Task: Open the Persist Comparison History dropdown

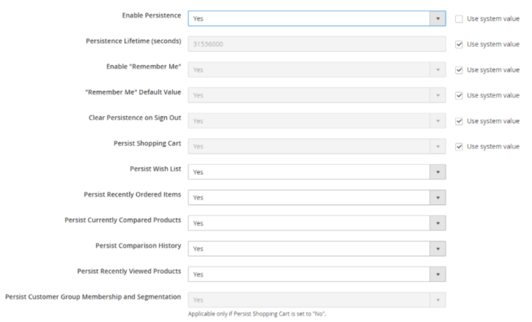Action: [x=317, y=249]
